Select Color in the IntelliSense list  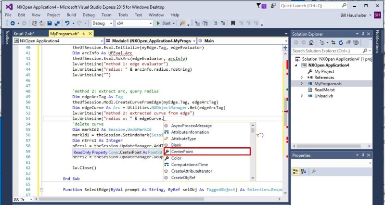pyautogui.click(x=207, y=158)
